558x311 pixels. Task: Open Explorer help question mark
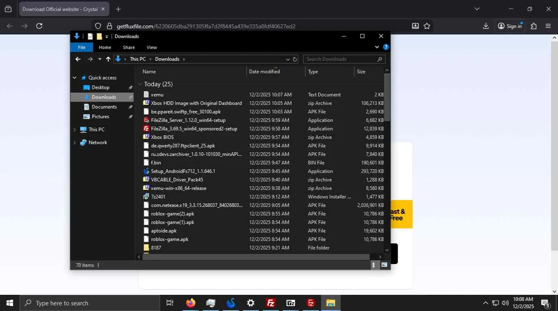pos(386,47)
